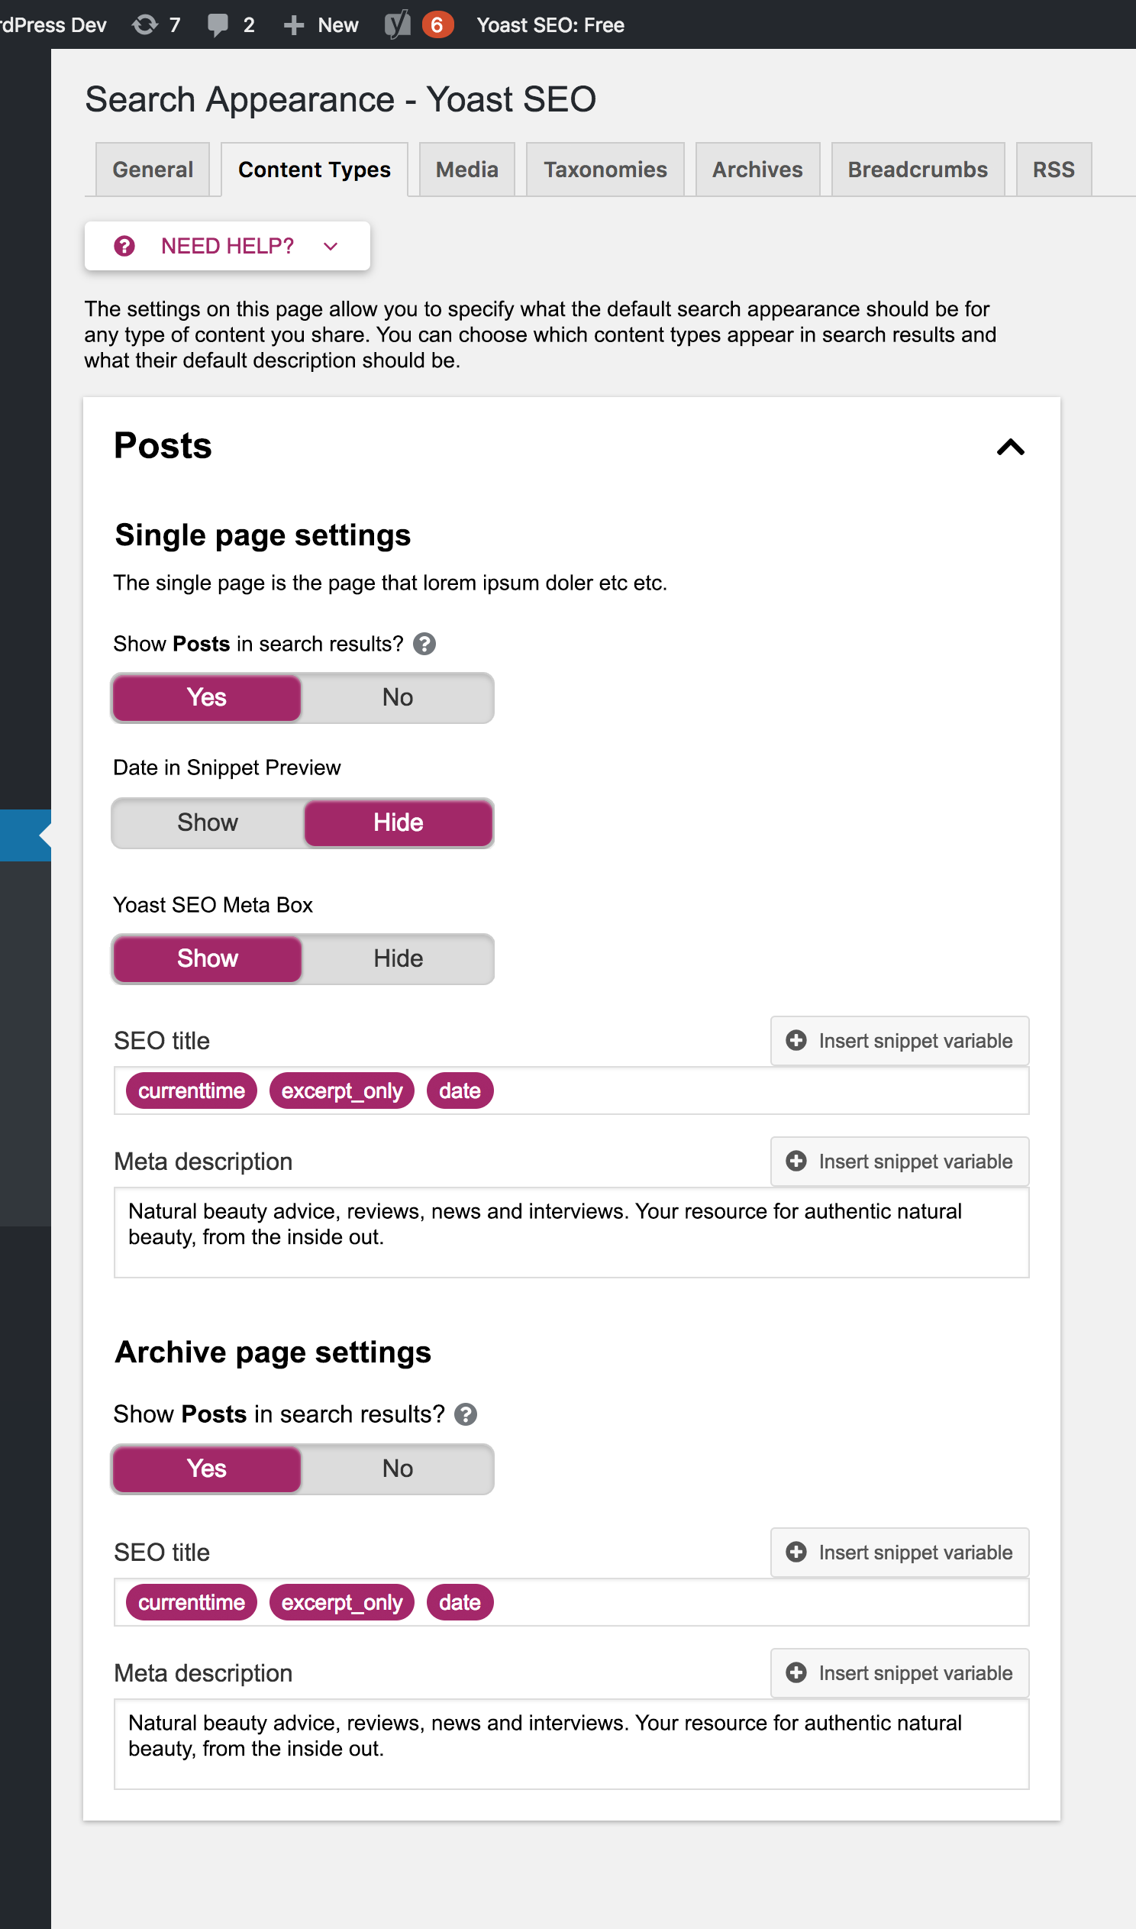Click Insert snippet variable for meta description
Screen dimensions: 1136x1929
coord(899,1162)
